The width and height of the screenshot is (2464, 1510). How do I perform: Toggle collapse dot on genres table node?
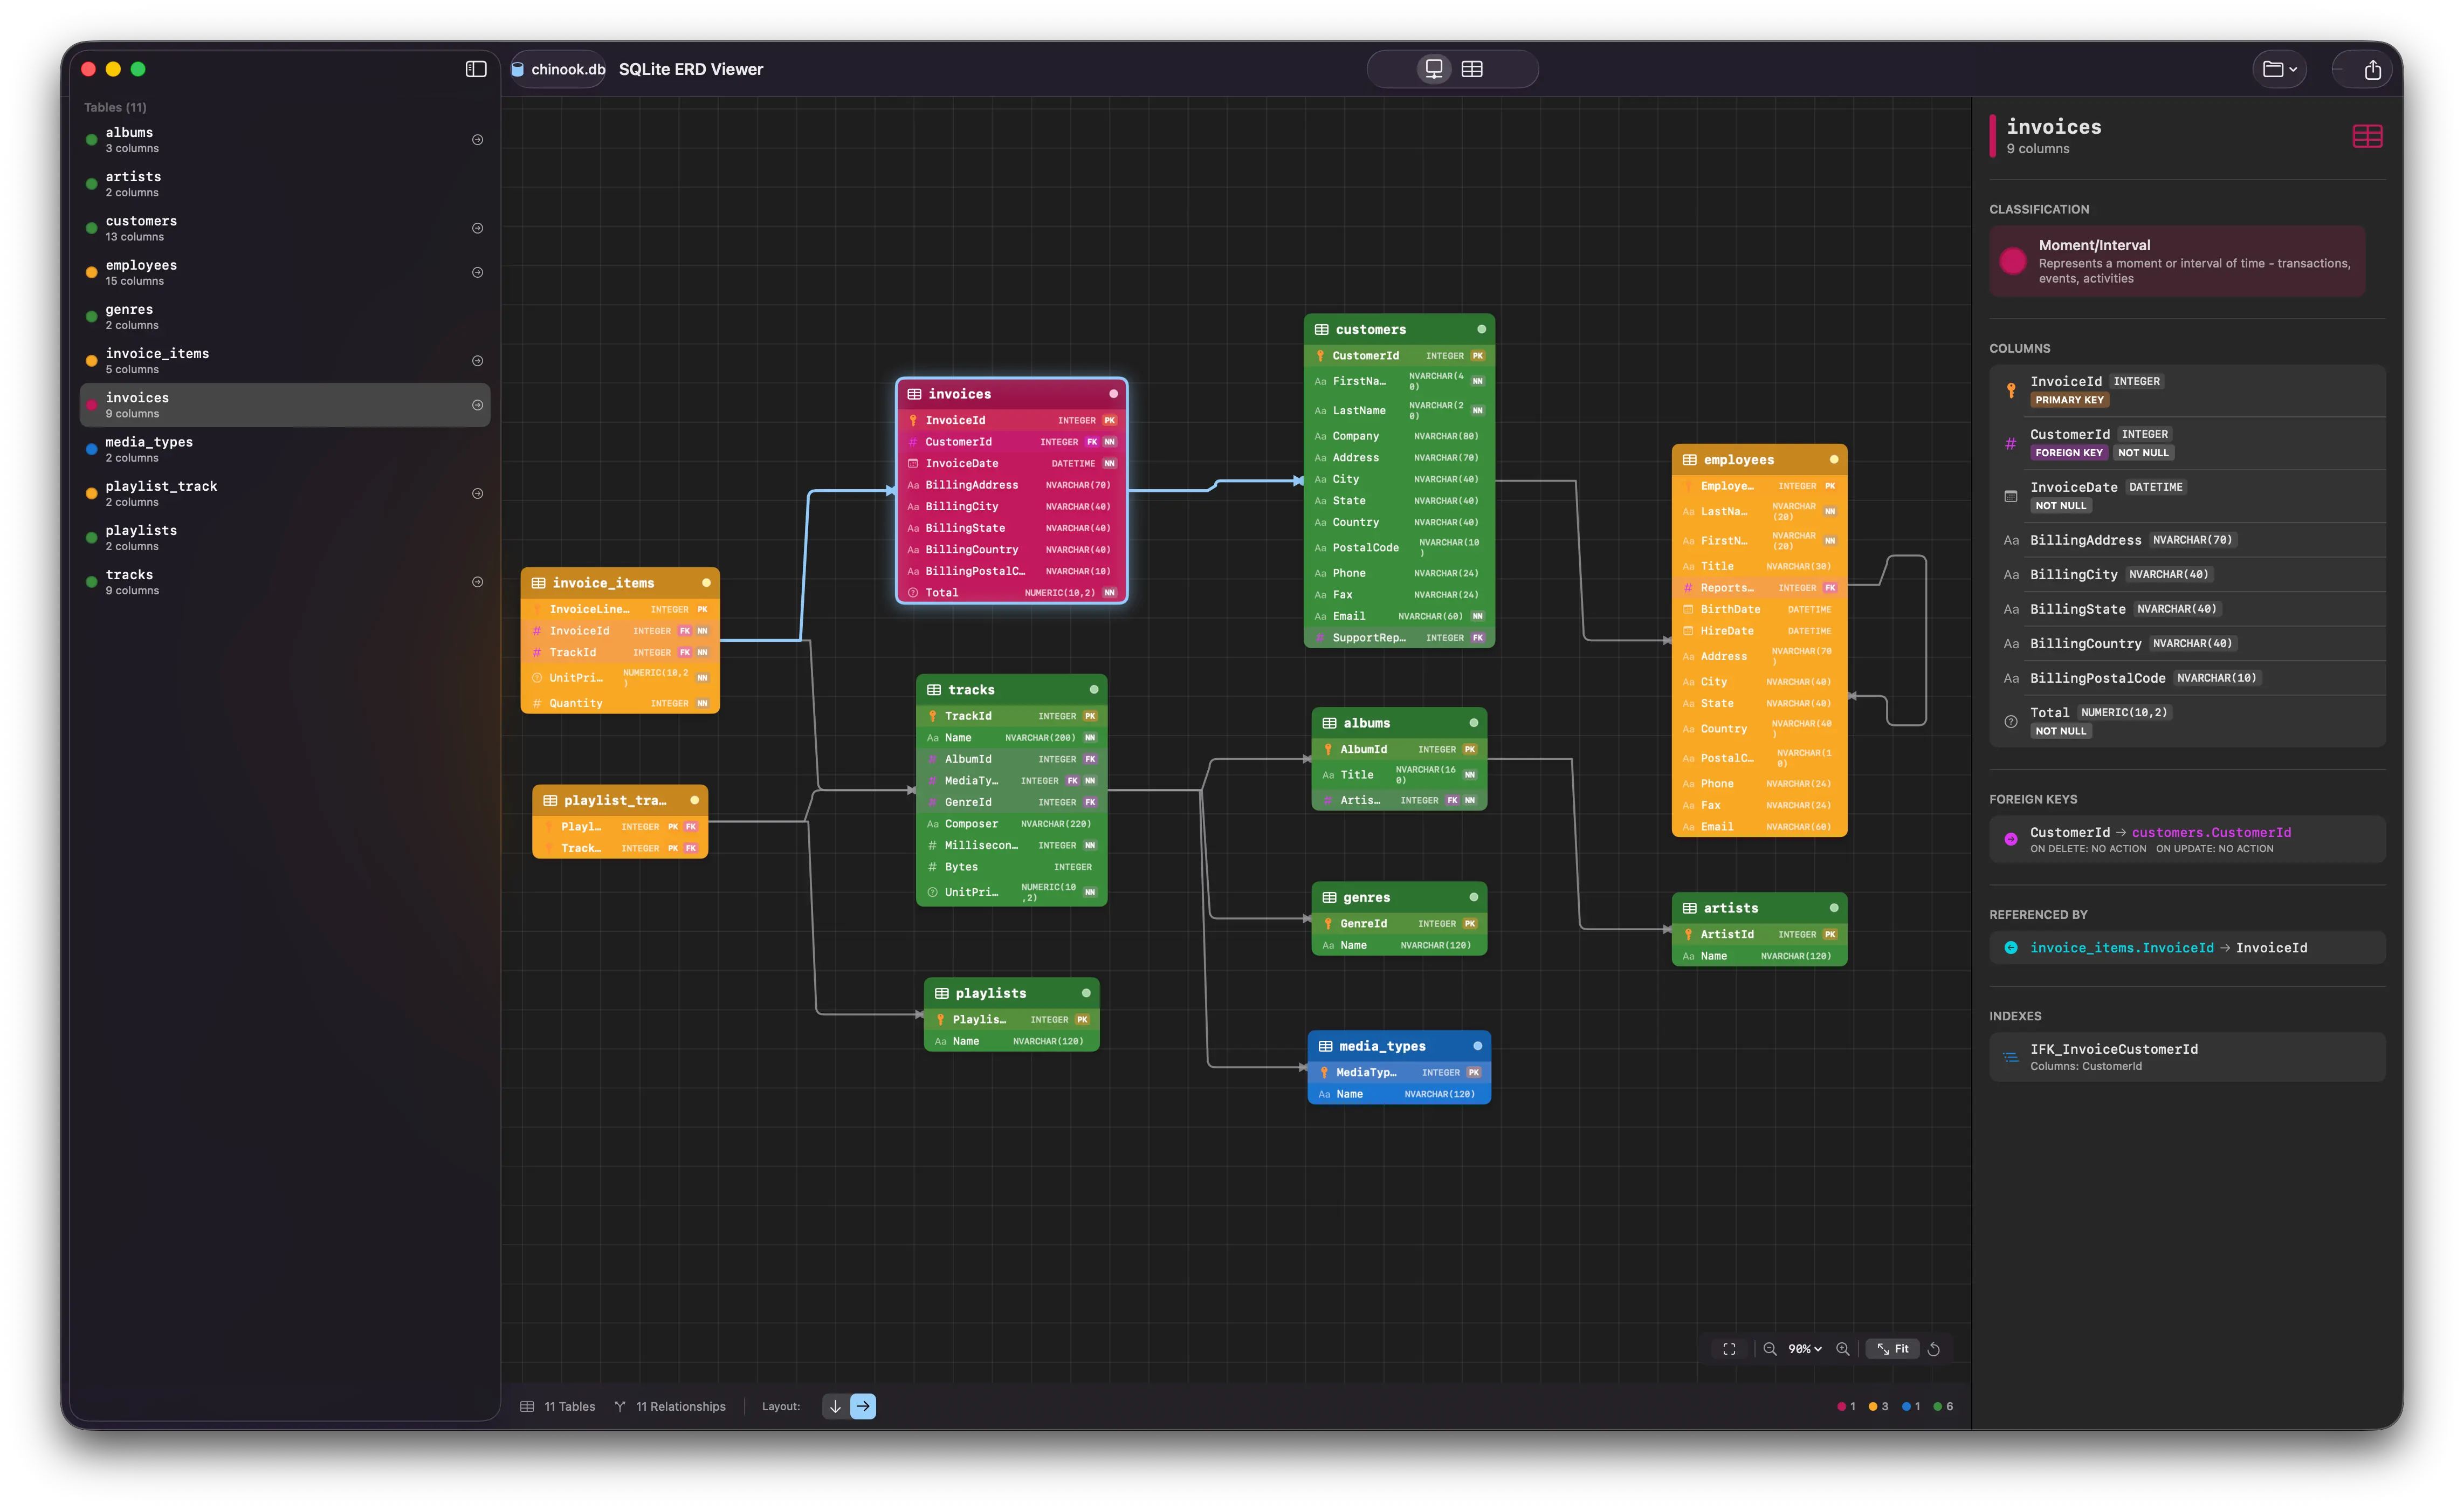point(1473,897)
